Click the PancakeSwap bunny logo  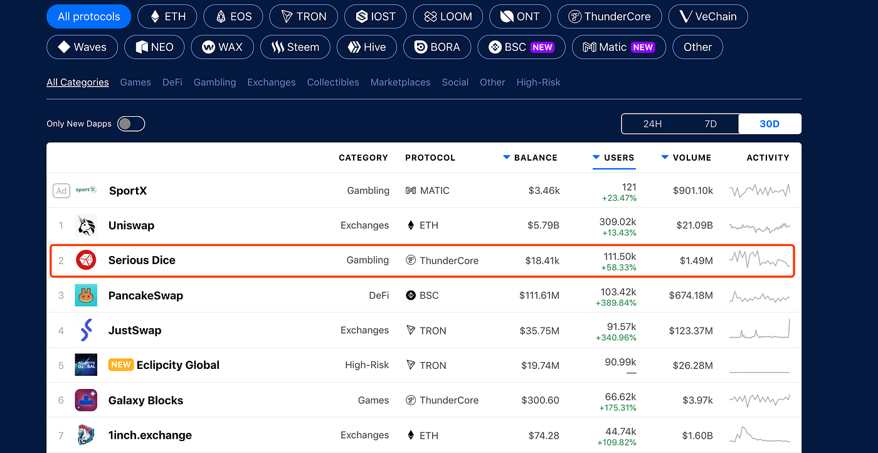pos(86,296)
